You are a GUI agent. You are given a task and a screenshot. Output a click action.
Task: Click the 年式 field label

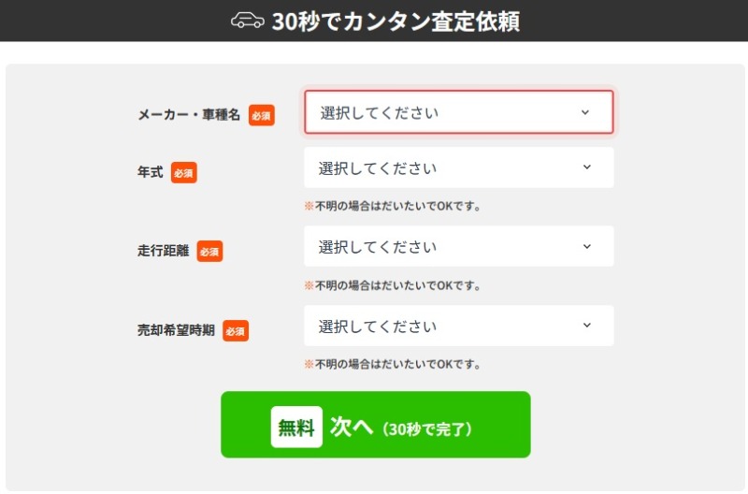(x=151, y=173)
